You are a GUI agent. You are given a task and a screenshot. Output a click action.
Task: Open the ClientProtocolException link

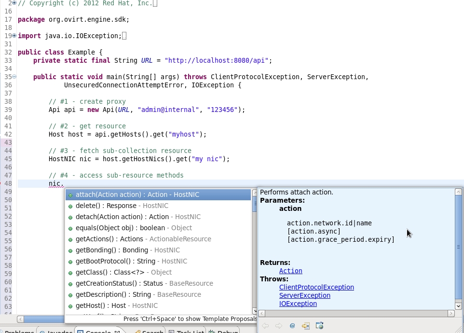point(316,287)
